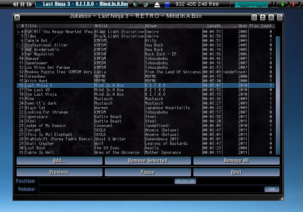Select track 31 "Table In Hell"
The image size is (303, 212).
pos(145,153)
